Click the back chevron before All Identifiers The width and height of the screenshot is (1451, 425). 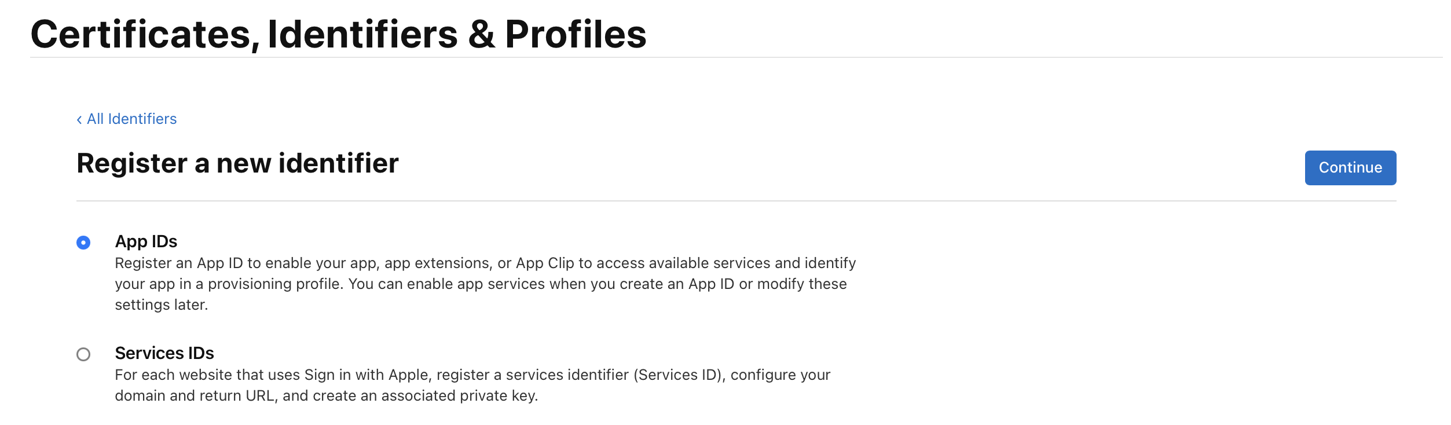[x=80, y=119]
